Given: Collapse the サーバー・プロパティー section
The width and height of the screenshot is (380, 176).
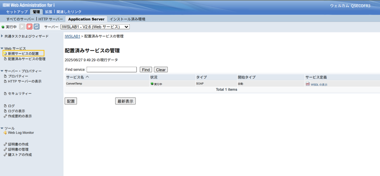Looking at the screenshot, I should click(x=2, y=71).
